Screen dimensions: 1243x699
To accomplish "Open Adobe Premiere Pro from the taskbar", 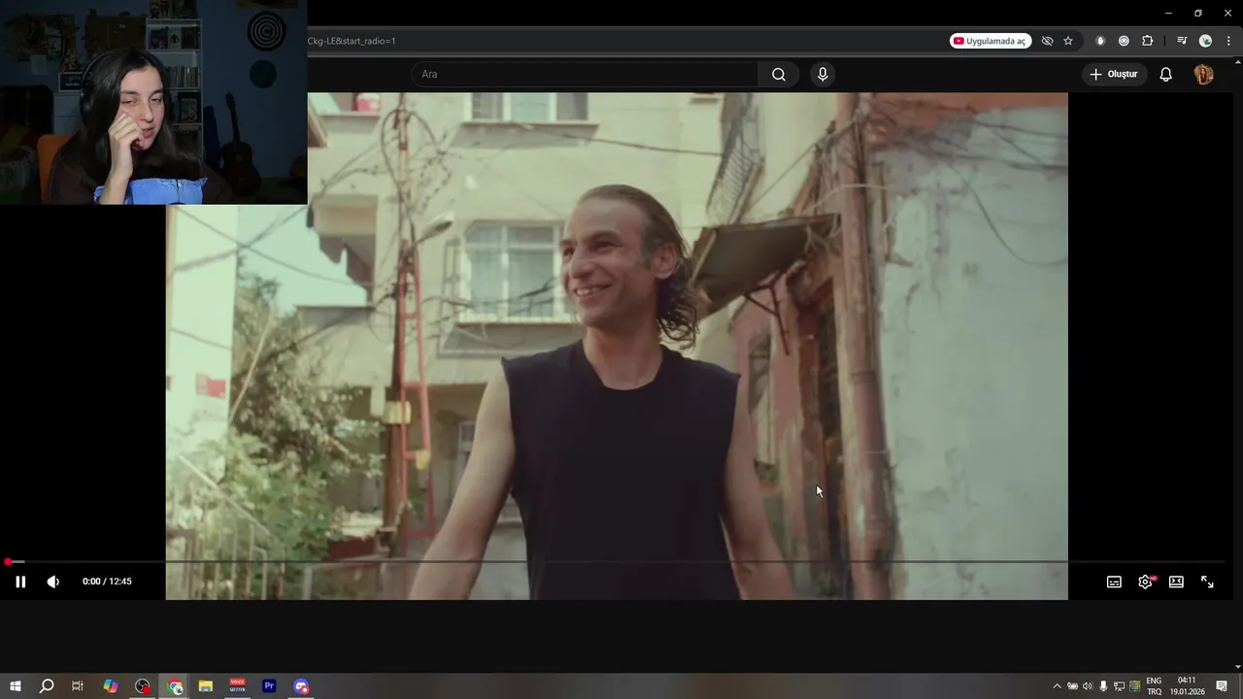I will (x=270, y=686).
